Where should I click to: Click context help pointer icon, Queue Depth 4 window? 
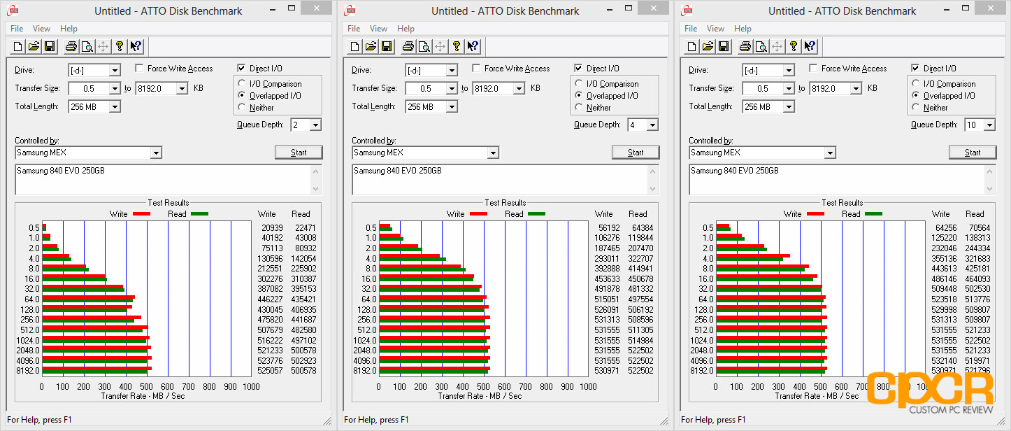coord(473,47)
